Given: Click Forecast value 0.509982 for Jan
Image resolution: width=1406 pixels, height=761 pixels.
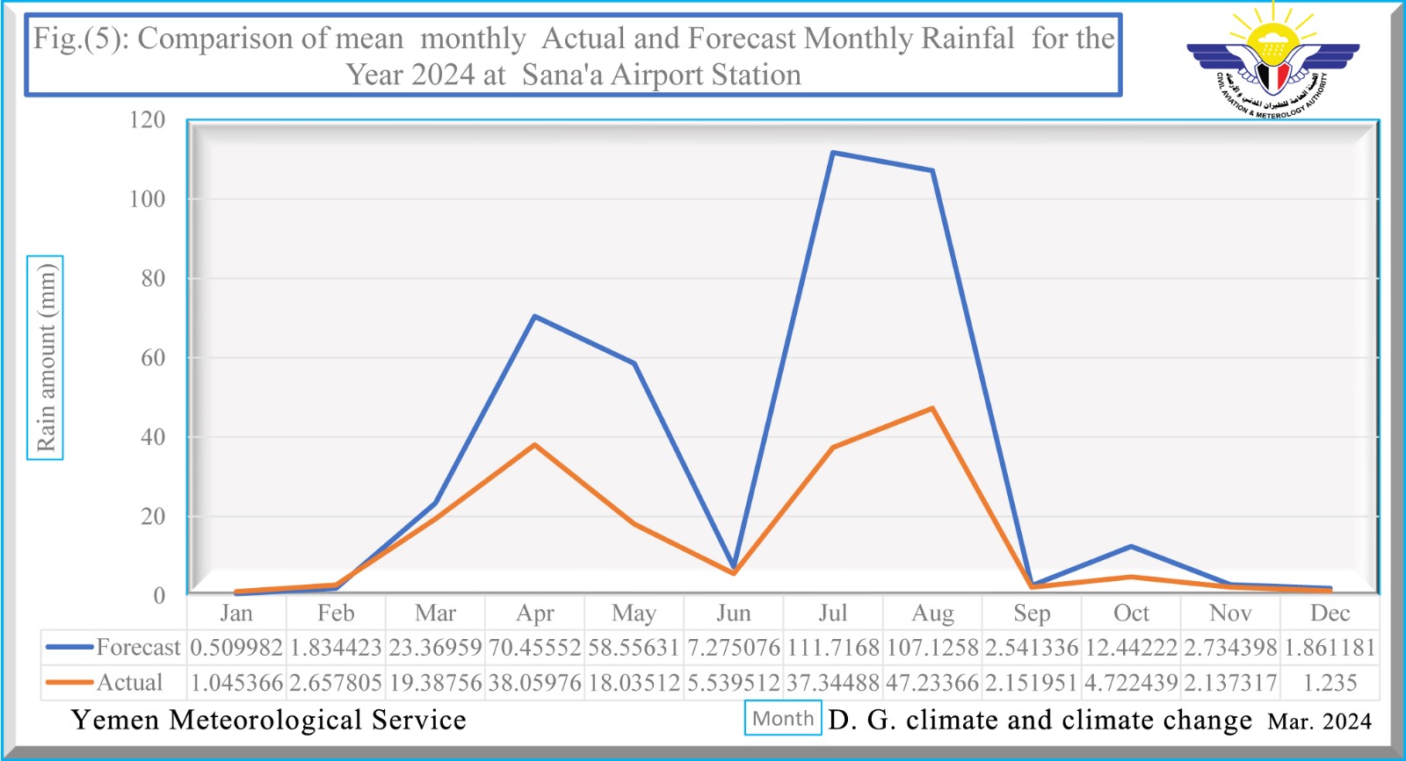Looking at the screenshot, I should pyautogui.click(x=236, y=648).
